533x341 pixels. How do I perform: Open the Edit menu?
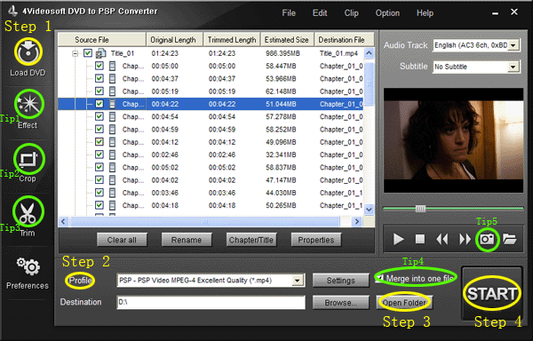320,13
